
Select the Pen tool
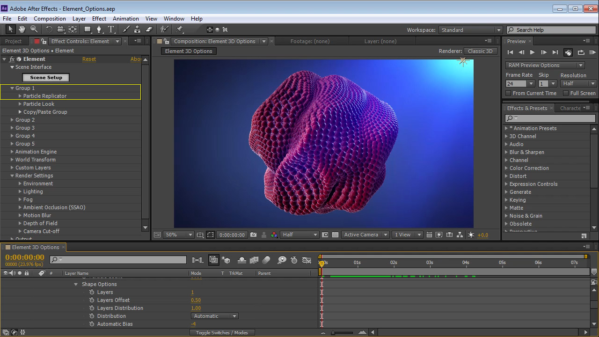tap(99, 29)
